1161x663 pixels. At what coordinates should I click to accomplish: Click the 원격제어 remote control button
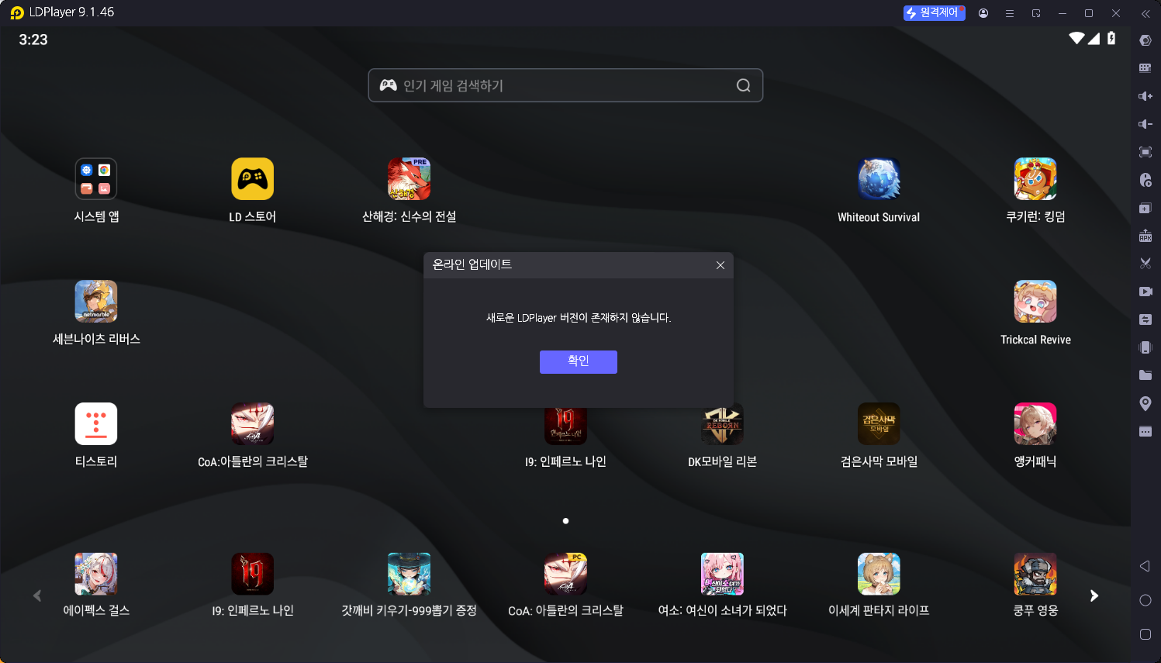pos(935,12)
